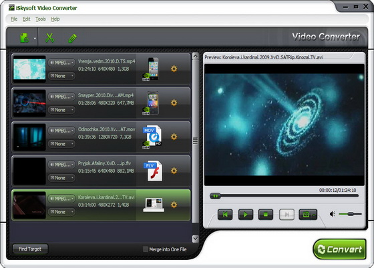Screen dimensions: 374x268
Task: Select file name Snayper.2010.Div...AM.mp4
Action: point(106,95)
